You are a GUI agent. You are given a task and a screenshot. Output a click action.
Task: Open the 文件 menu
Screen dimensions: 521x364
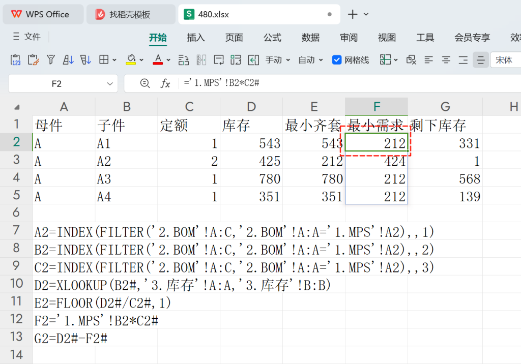pyautogui.click(x=32, y=37)
